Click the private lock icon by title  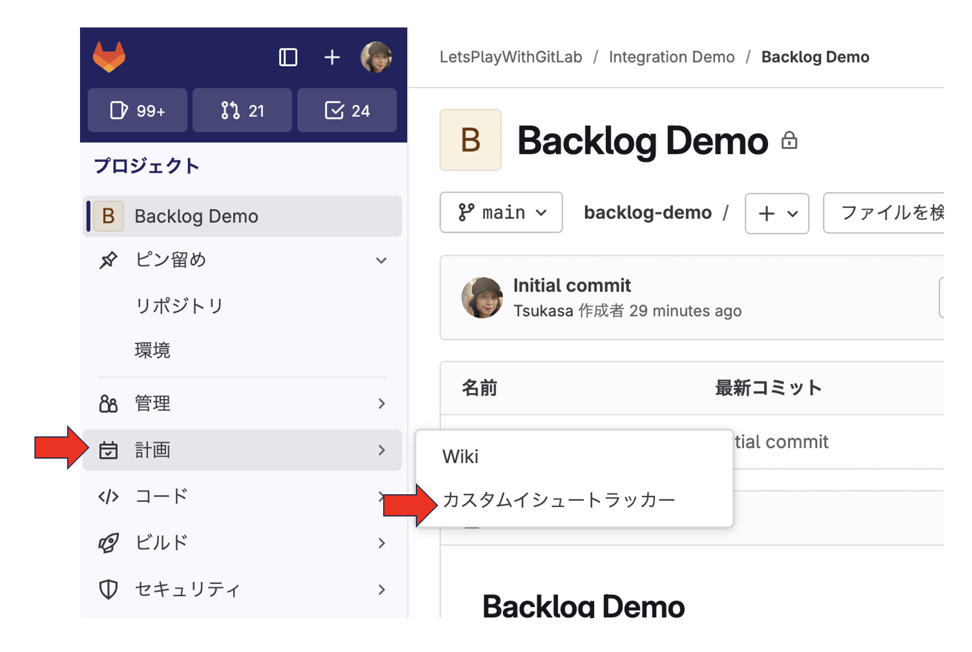[789, 140]
